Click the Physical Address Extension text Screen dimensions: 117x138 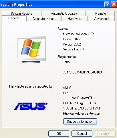[82, 114]
